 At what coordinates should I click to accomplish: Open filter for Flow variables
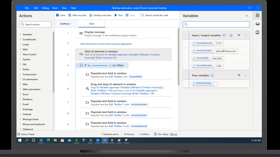239,75
